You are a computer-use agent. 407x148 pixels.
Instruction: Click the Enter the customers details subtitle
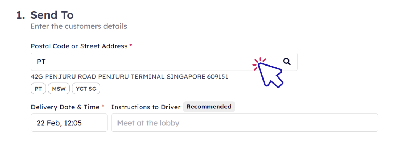[79, 26]
